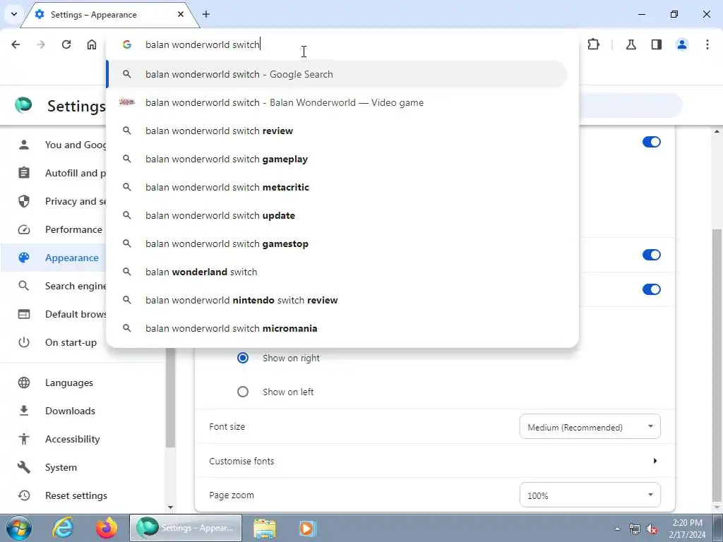Toggle the side panel icon
The height and width of the screenshot is (542, 723).
657,44
